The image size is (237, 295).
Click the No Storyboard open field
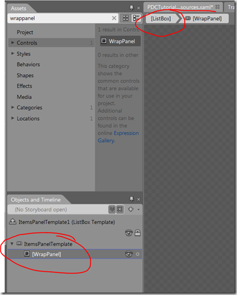click(x=58, y=210)
